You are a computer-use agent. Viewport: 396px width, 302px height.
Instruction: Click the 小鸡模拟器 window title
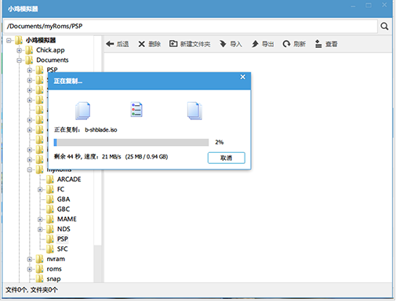coord(23,9)
